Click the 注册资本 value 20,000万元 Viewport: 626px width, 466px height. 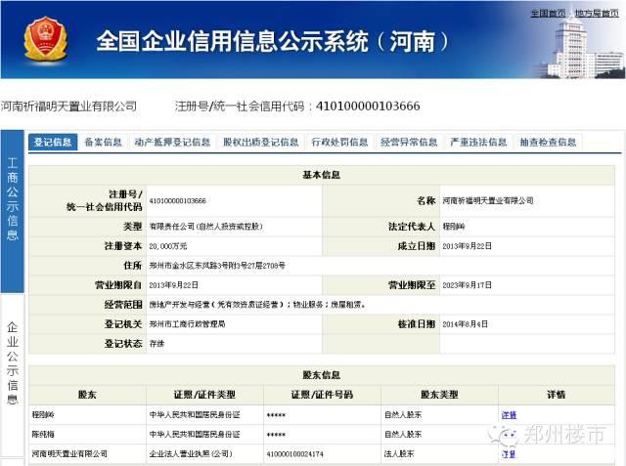pyautogui.click(x=168, y=246)
